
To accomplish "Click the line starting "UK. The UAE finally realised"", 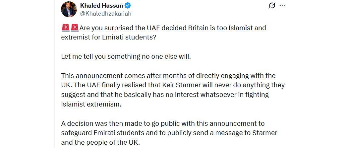I will (x=173, y=85).
